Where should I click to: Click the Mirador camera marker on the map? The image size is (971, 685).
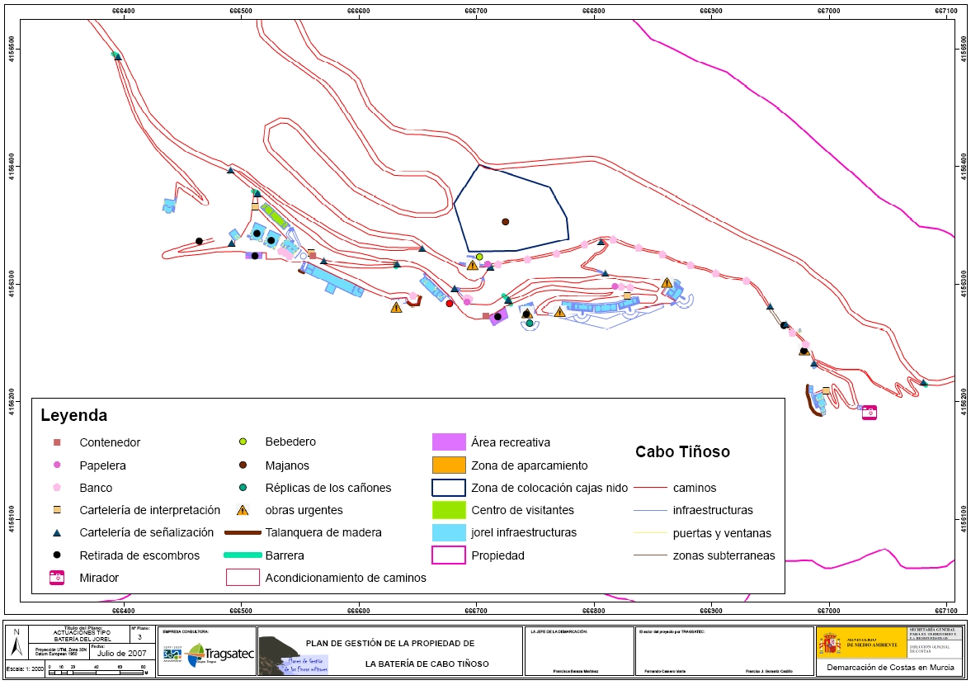click(x=869, y=412)
